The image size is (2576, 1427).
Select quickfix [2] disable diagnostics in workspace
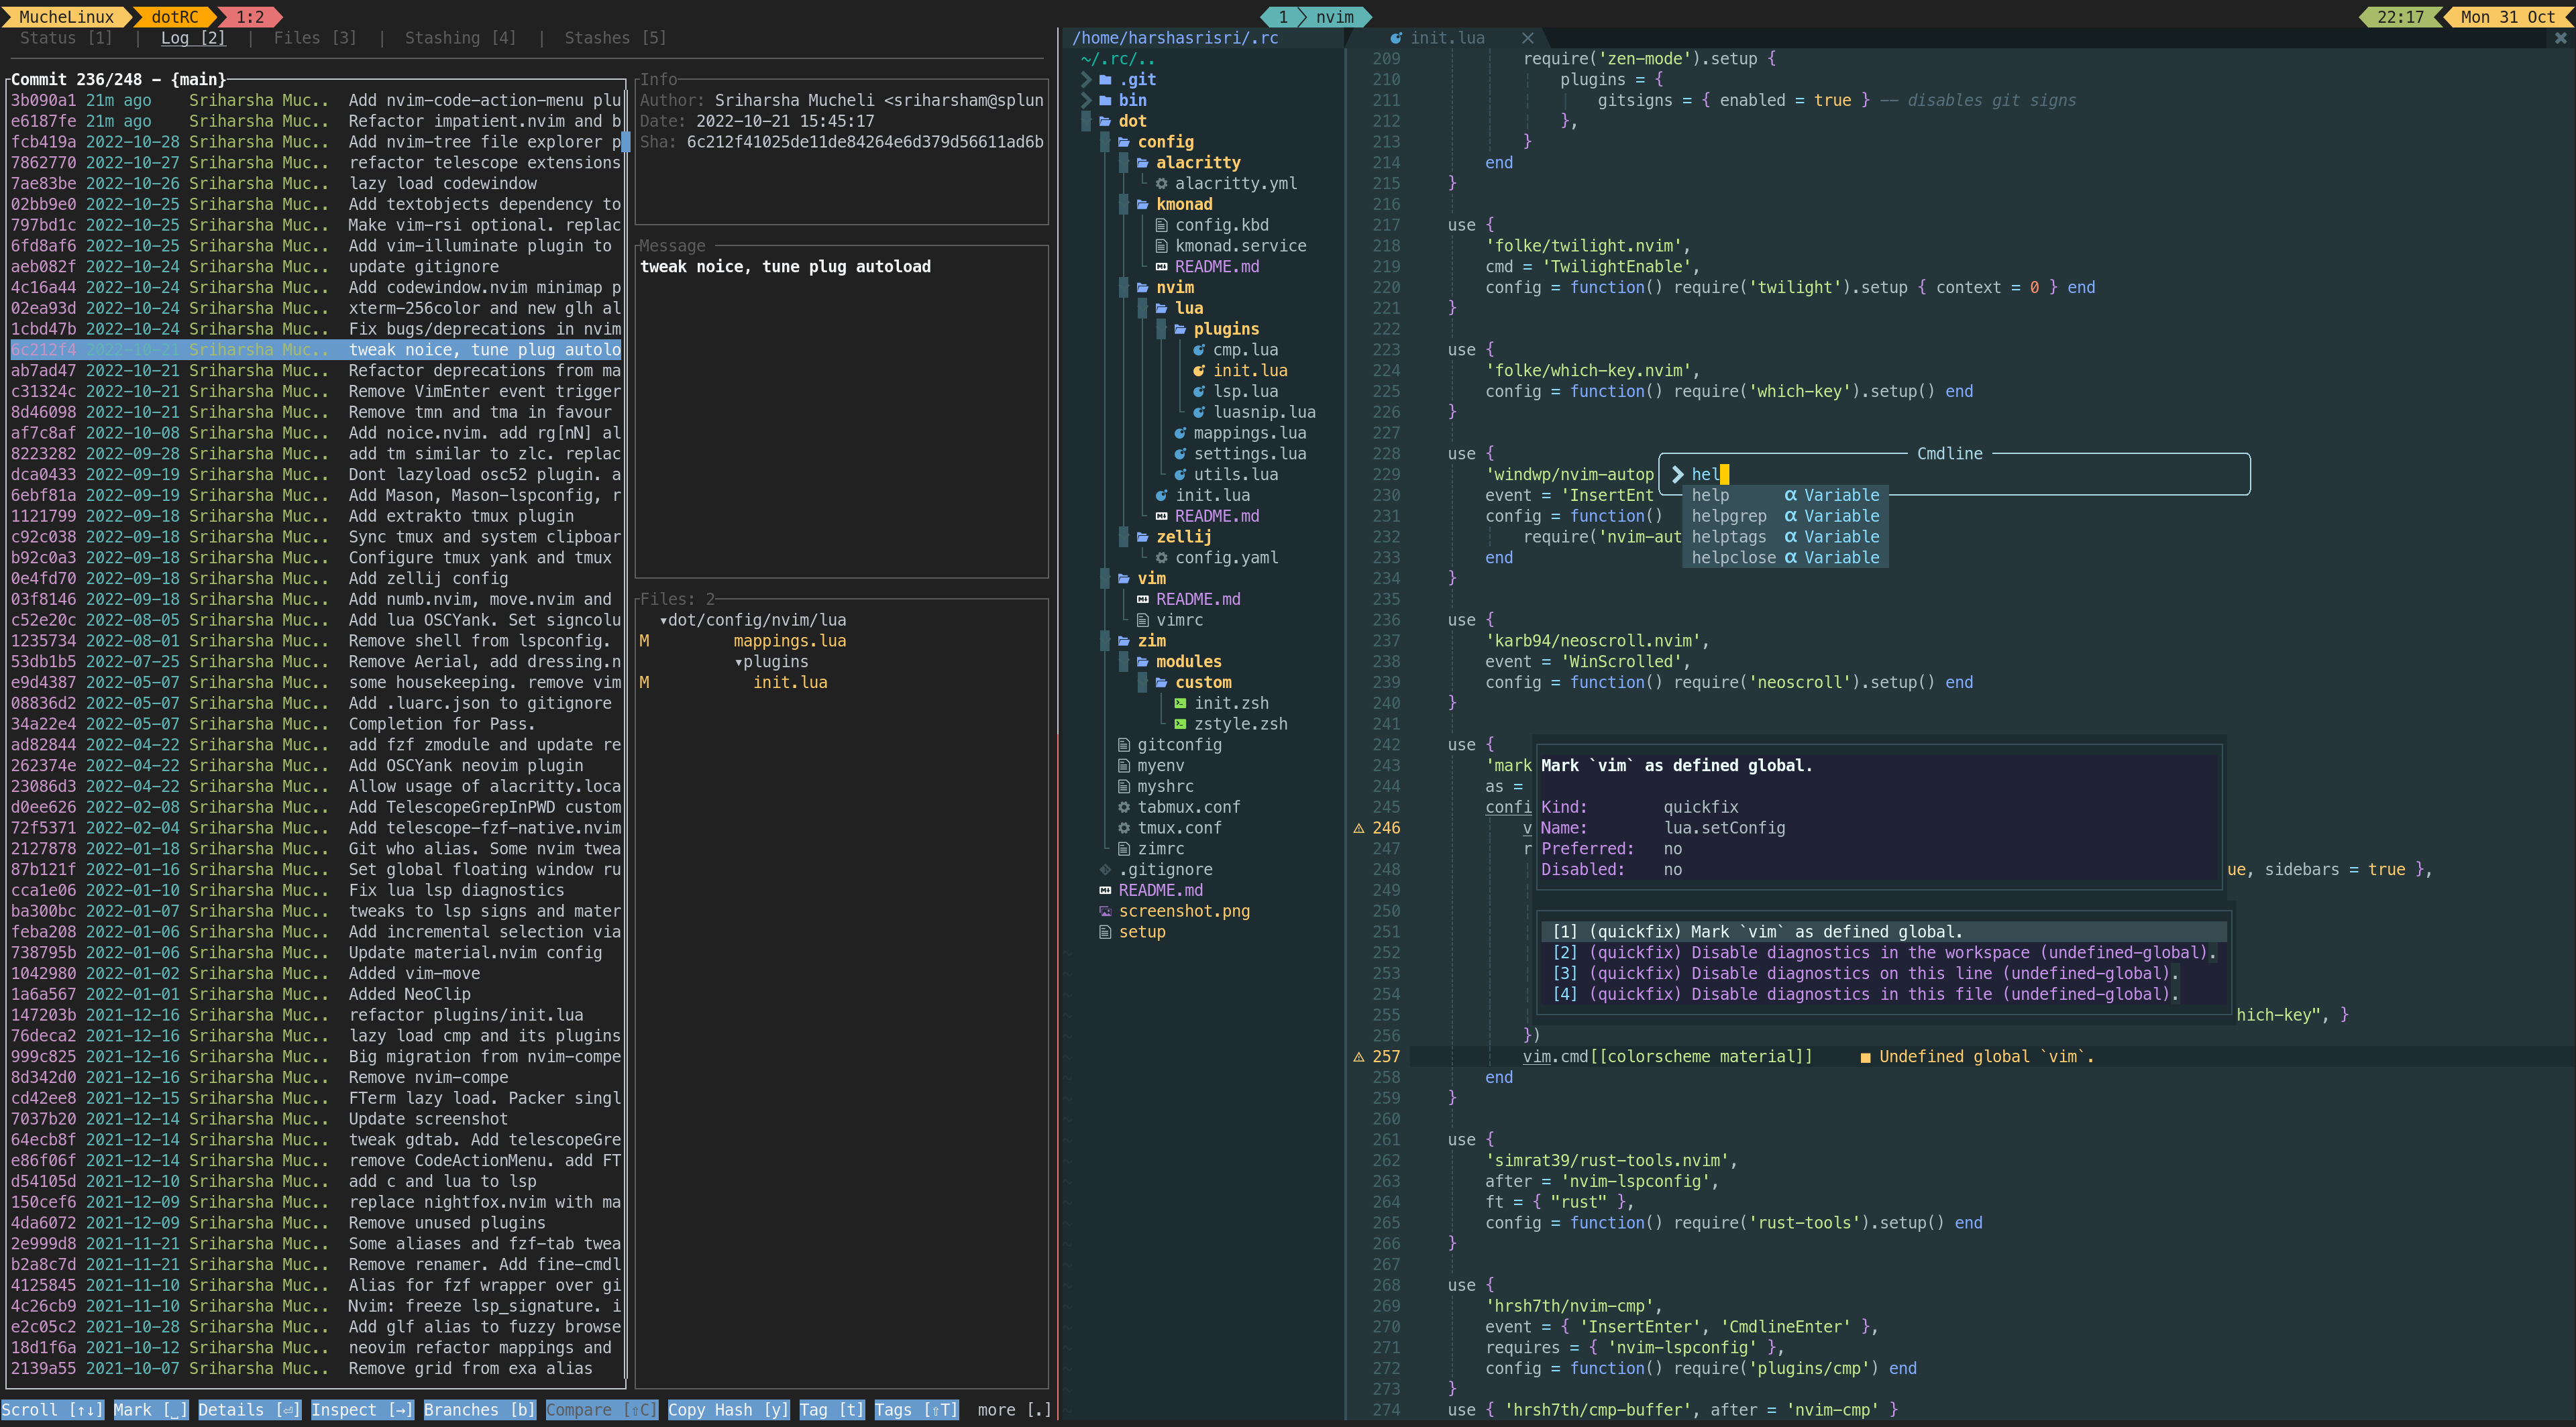pos(1884,954)
